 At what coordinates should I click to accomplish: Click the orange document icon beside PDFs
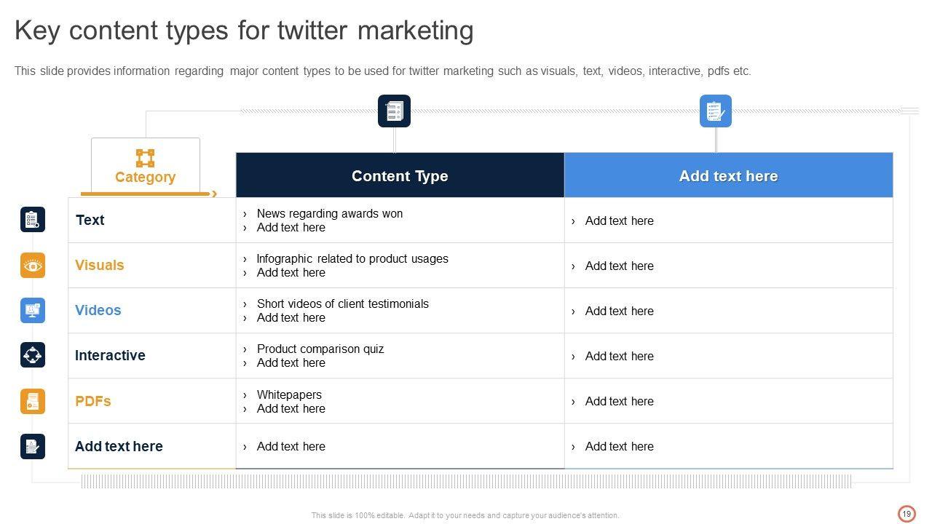(33, 401)
